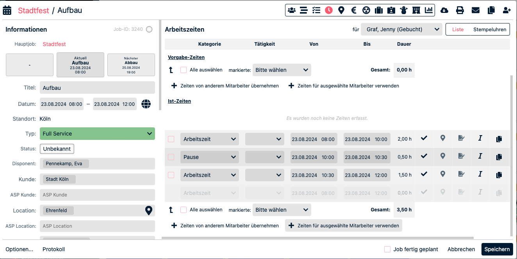This screenshot has height=259, width=517.
Task: Switch to the Stempeluhren view
Action: point(490,29)
